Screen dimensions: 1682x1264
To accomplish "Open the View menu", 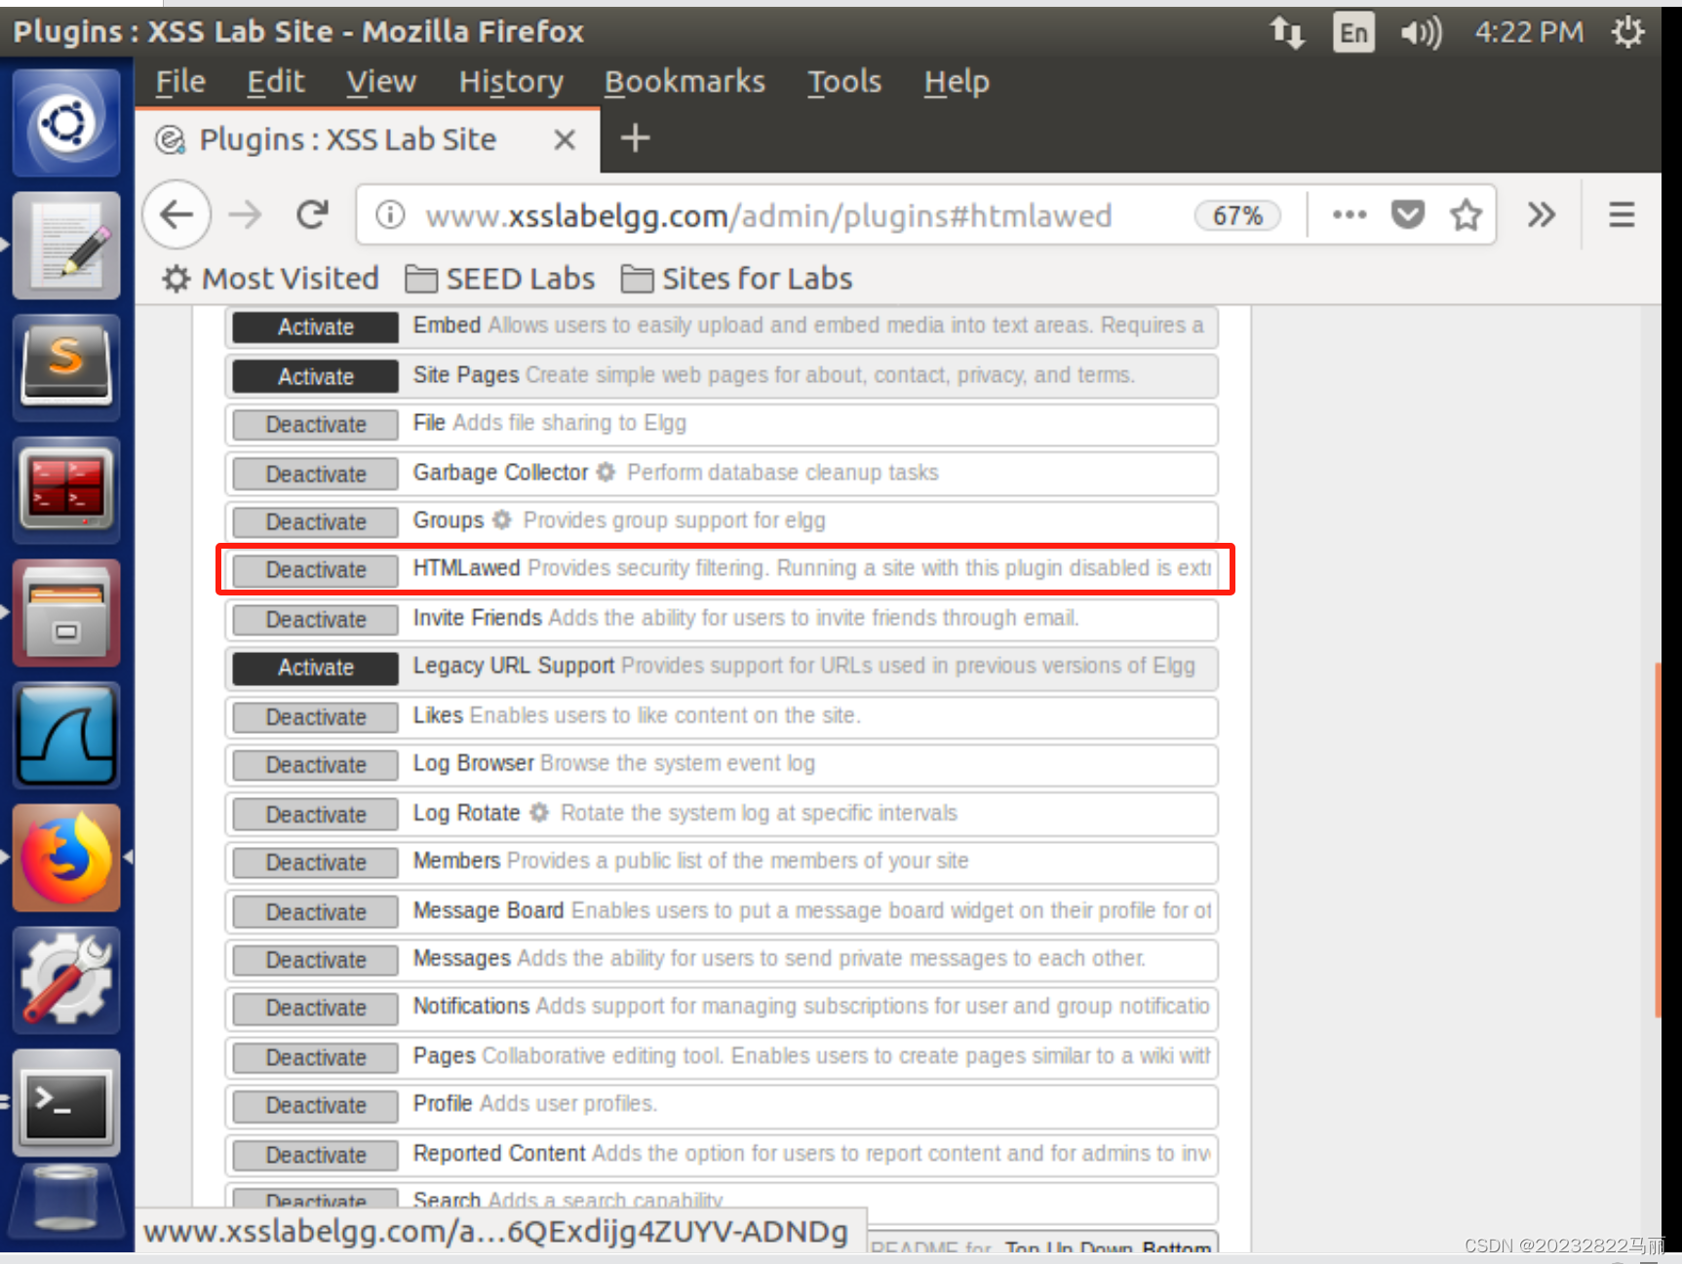I will click(381, 82).
